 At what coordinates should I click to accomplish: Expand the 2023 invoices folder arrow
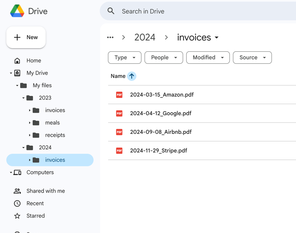click(30, 110)
